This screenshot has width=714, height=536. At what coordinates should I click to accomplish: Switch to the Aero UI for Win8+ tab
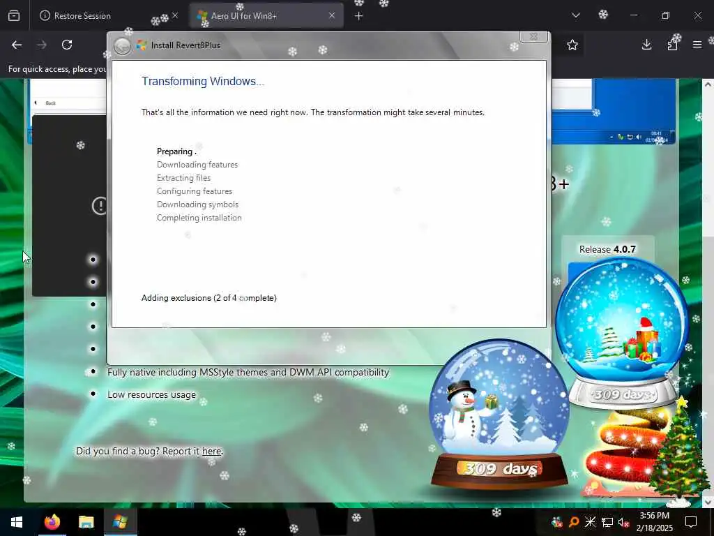pos(266,15)
